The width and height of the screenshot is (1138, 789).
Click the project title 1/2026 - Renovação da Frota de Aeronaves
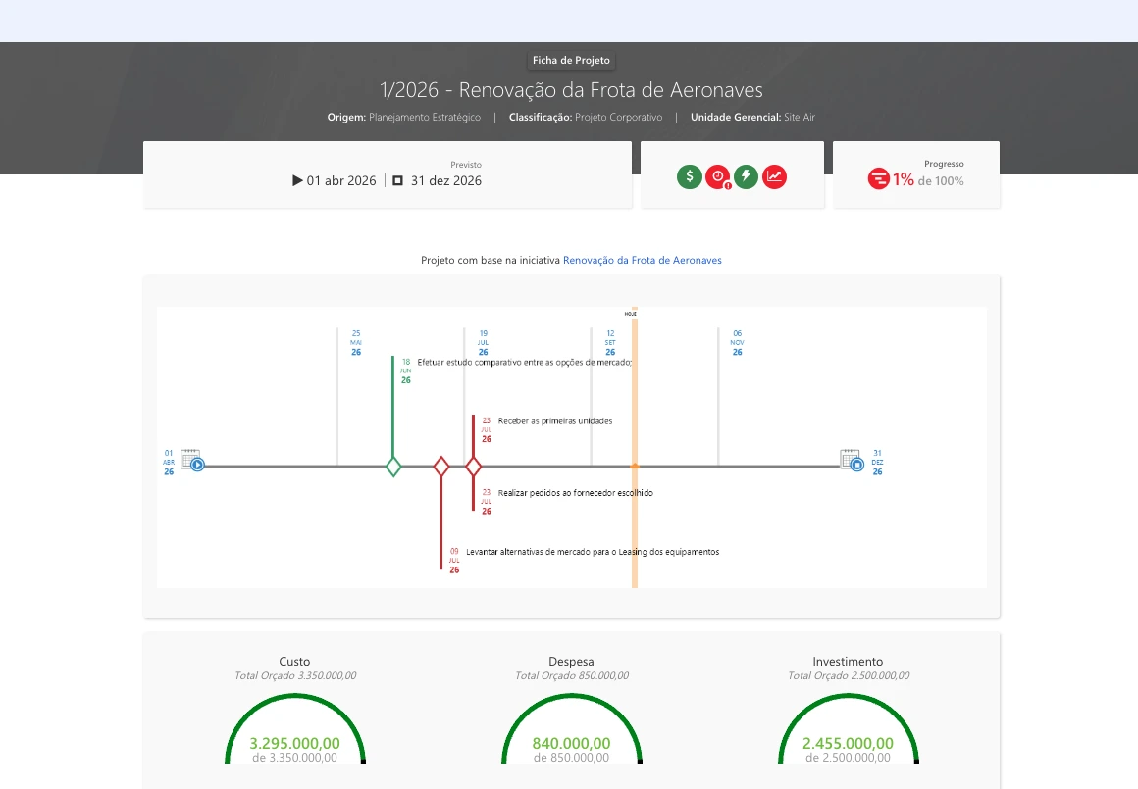(x=571, y=90)
